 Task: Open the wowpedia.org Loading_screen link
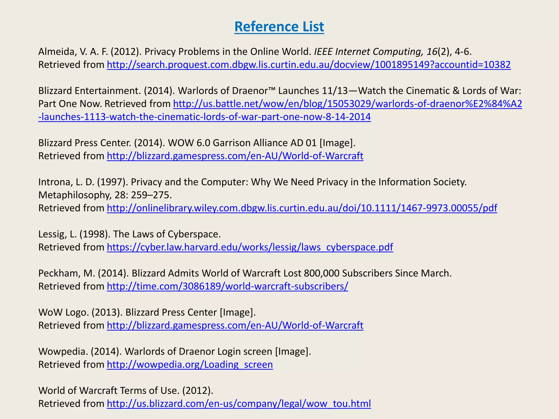click(x=190, y=364)
